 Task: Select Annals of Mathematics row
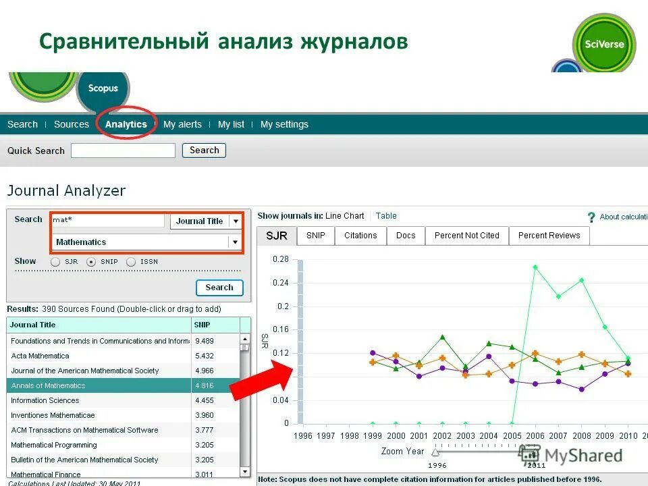123,385
